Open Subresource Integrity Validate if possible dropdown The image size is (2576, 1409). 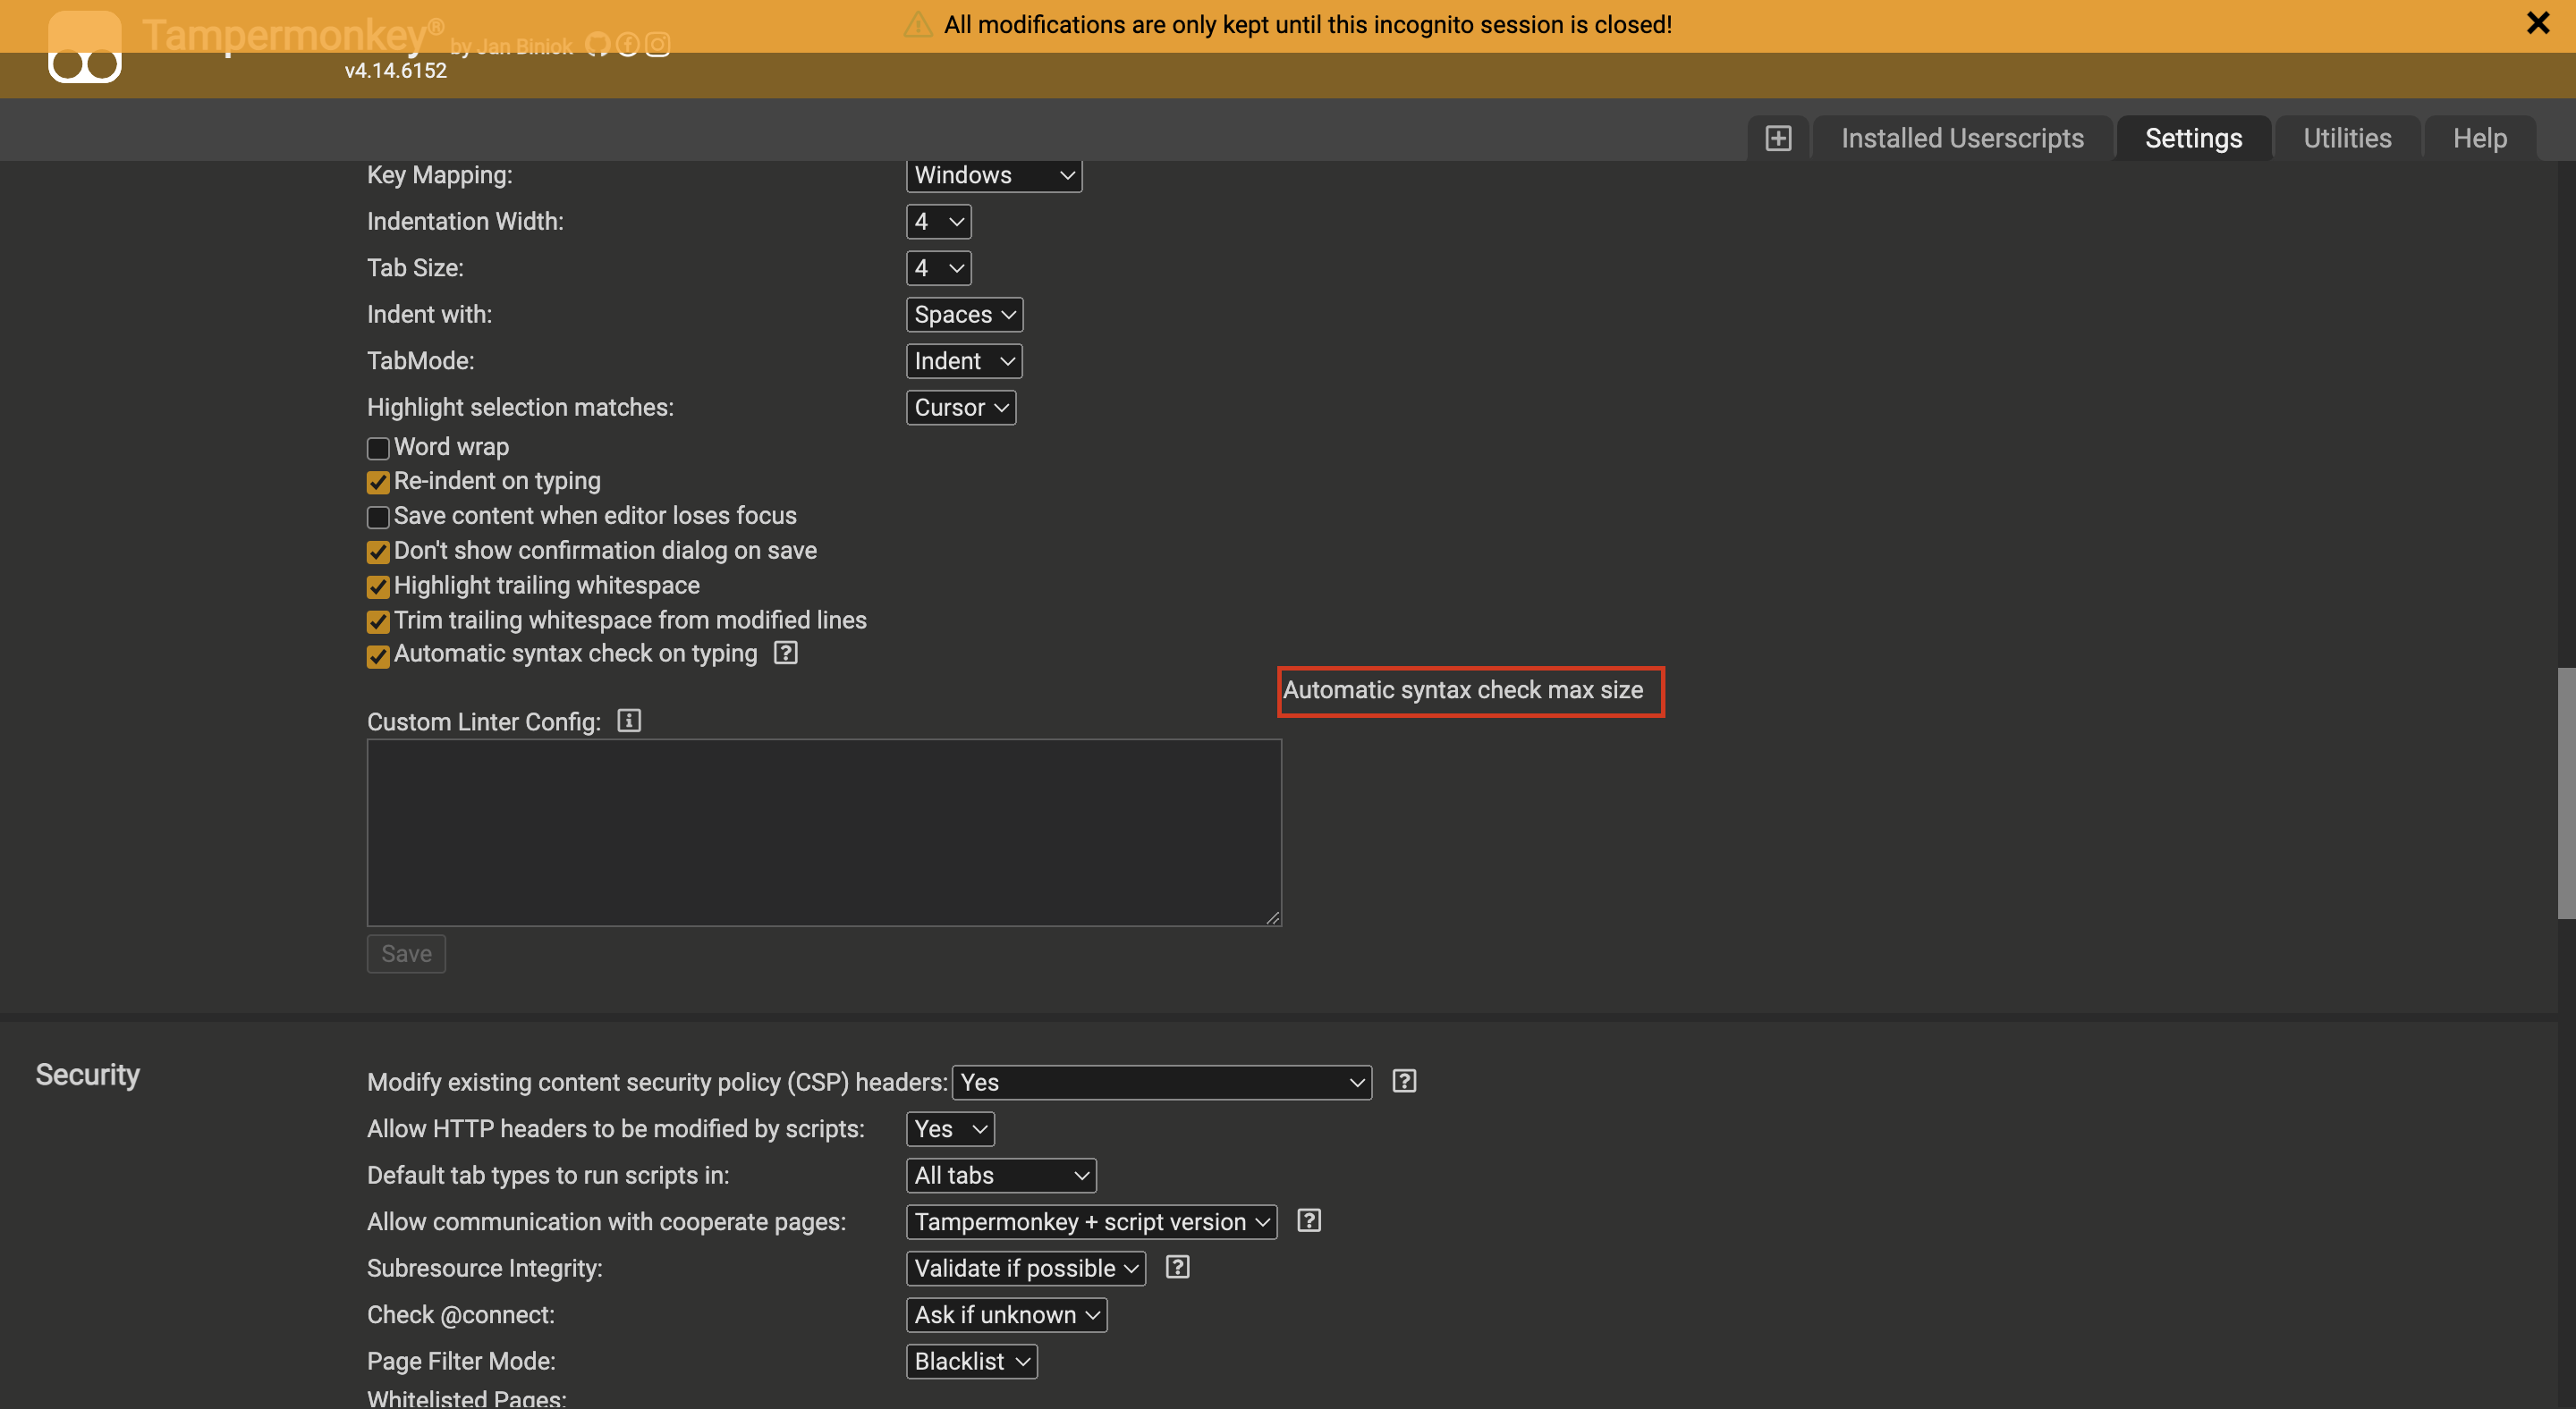click(1026, 1268)
